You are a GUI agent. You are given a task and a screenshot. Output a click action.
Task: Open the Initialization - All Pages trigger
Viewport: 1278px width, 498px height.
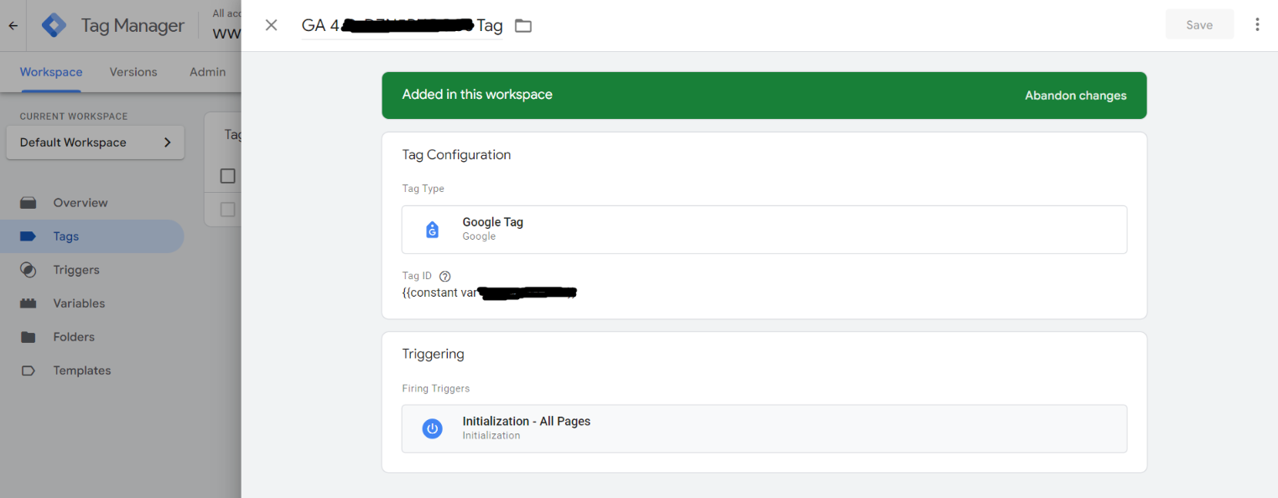click(764, 428)
